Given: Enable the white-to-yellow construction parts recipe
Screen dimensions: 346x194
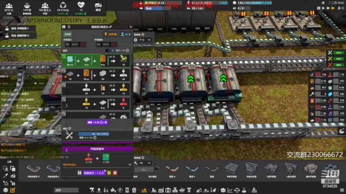Looking at the screenshot, I should 64,85.
